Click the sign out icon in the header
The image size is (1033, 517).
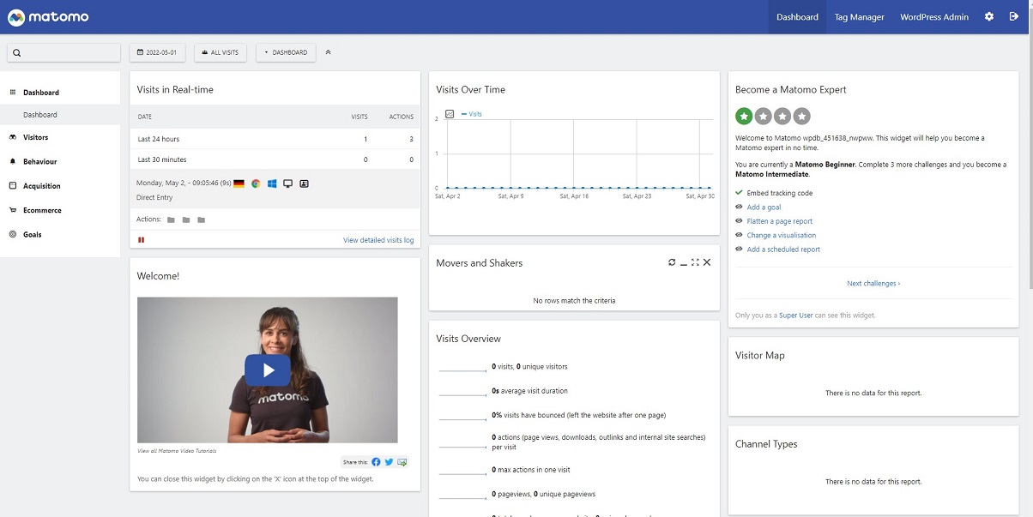coord(1013,17)
